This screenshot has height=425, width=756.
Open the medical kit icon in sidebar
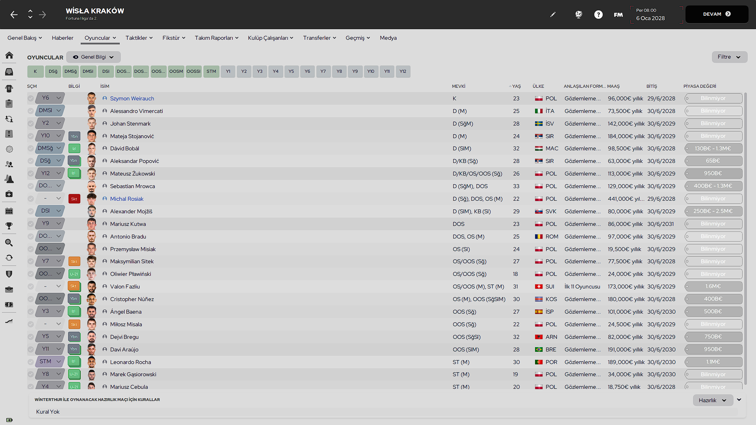[9, 194]
